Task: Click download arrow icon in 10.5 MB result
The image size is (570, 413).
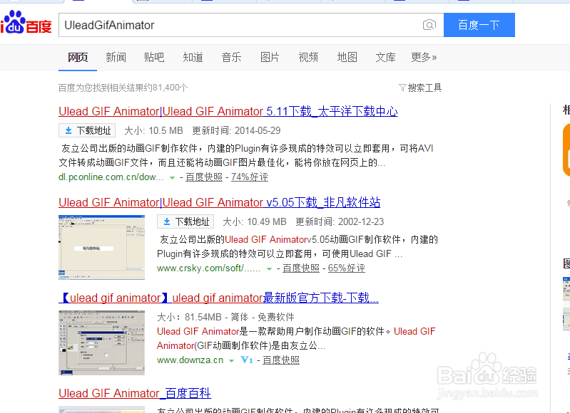Action: click(68, 130)
